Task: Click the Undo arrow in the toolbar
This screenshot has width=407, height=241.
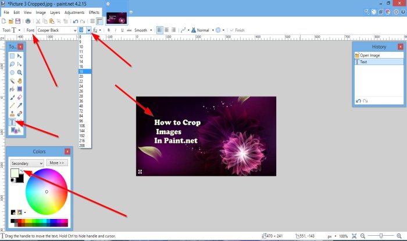Action: (76, 21)
